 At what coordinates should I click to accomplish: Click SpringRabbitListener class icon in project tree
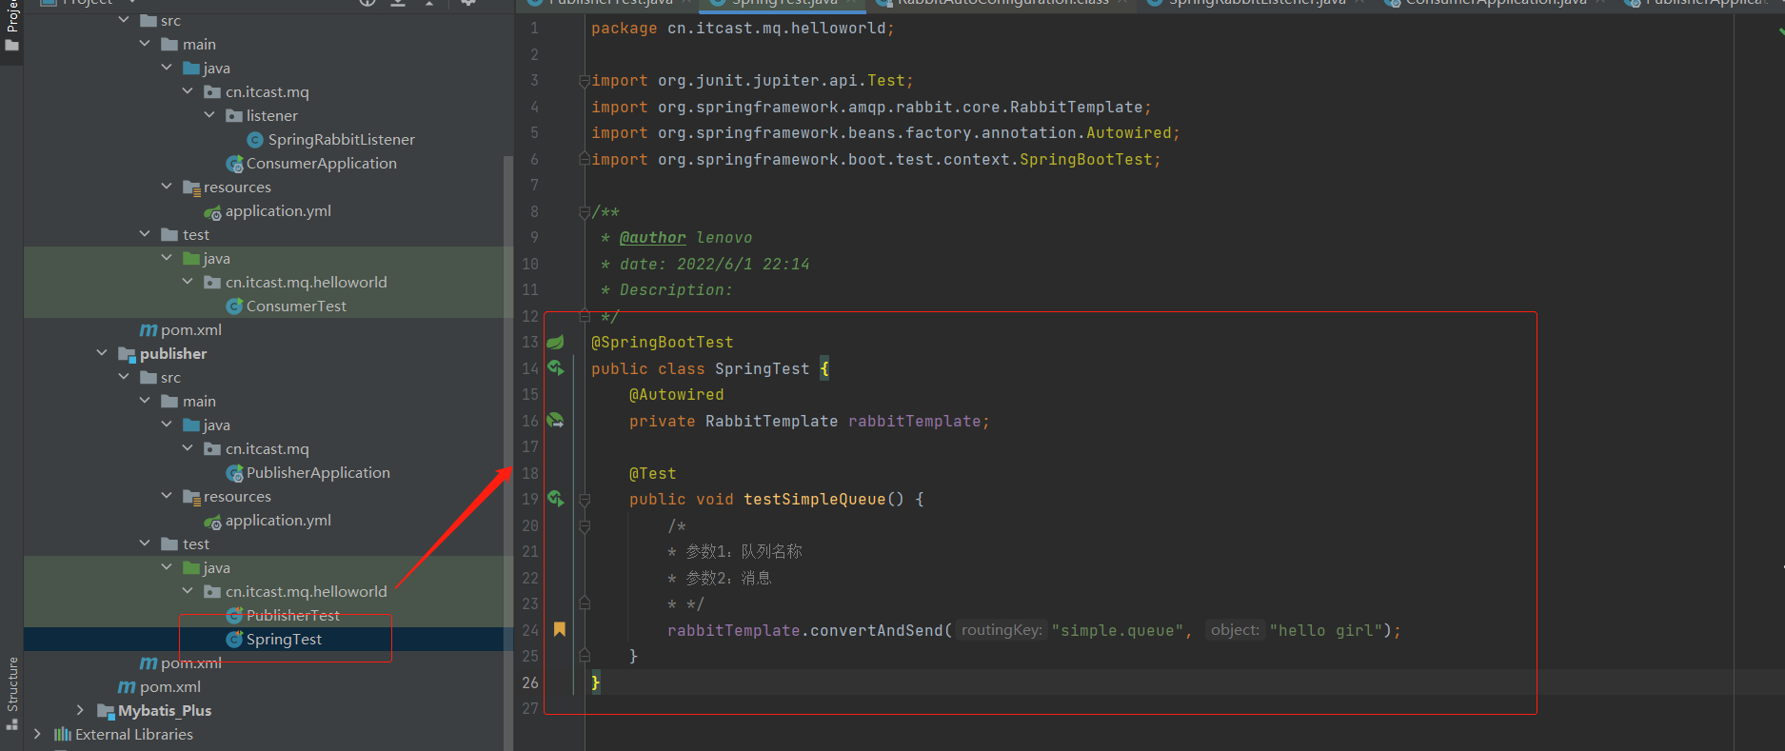pos(255,140)
